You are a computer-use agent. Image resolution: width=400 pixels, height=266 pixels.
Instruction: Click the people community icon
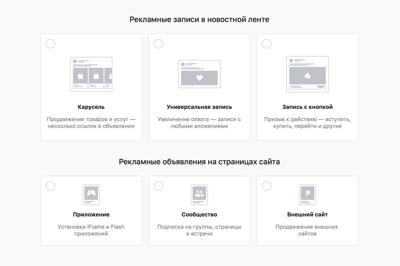click(199, 195)
